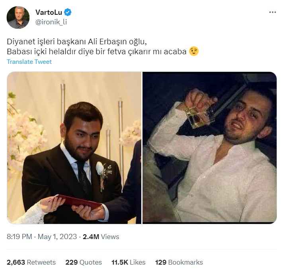Show the 2,663 Retweets list

coord(31,262)
